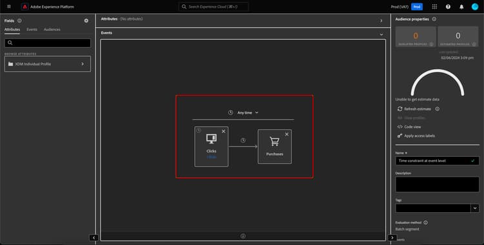Click the Fields info icon

pyautogui.click(x=19, y=21)
